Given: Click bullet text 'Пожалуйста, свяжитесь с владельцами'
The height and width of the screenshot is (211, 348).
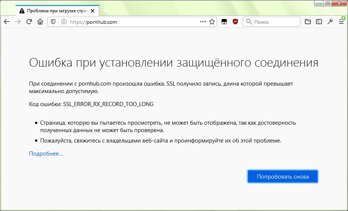Looking at the screenshot, I should pos(161,141).
